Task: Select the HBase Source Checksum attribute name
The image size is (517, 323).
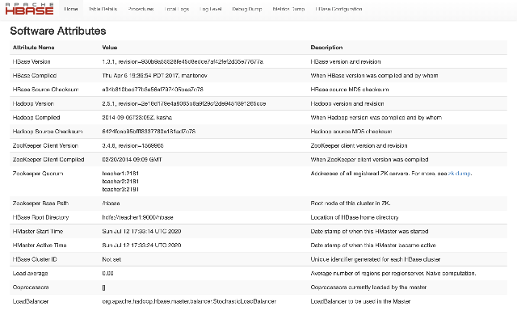Action: [45, 90]
